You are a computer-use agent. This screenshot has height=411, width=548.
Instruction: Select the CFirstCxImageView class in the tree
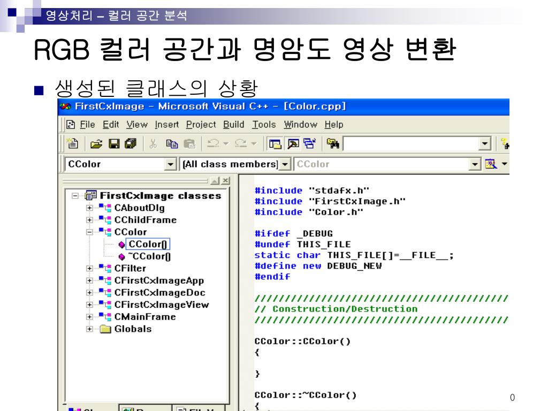[x=162, y=305]
